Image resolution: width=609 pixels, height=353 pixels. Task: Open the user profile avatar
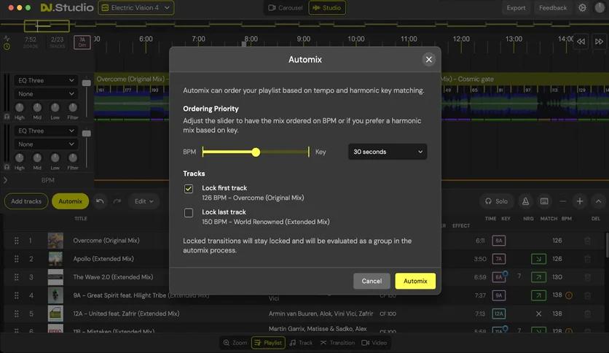pos(600,8)
